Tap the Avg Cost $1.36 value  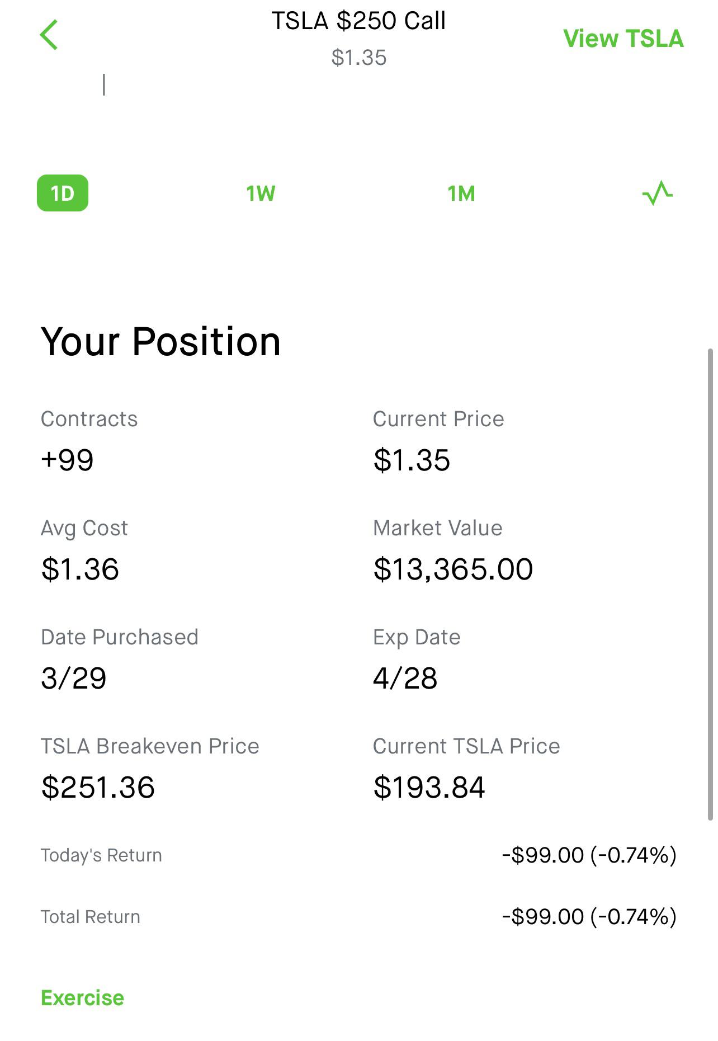(x=80, y=569)
